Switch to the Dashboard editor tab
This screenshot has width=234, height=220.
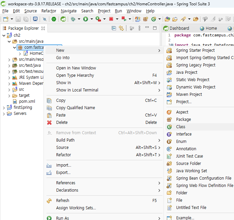click(176, 28)
